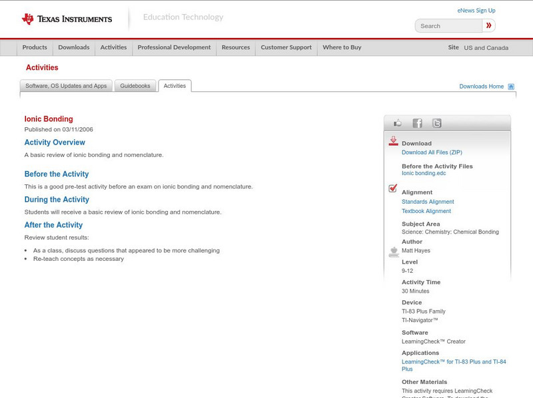The width and height of the screenshot is (533, 398).
Task: Open the Downloads menu
Action: [74, 47]
